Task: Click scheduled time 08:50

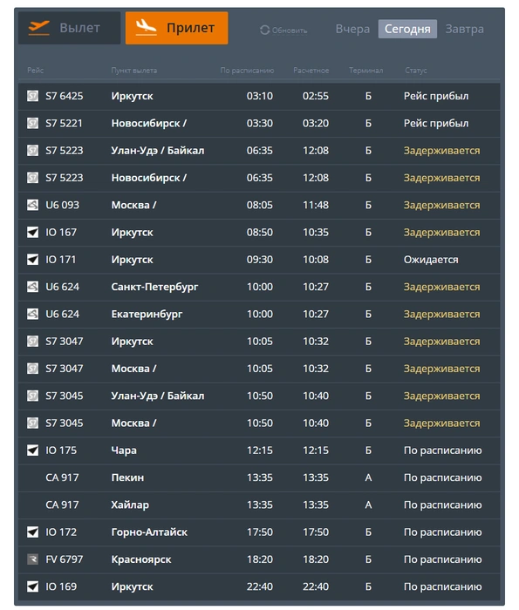Action: [260, 233]
